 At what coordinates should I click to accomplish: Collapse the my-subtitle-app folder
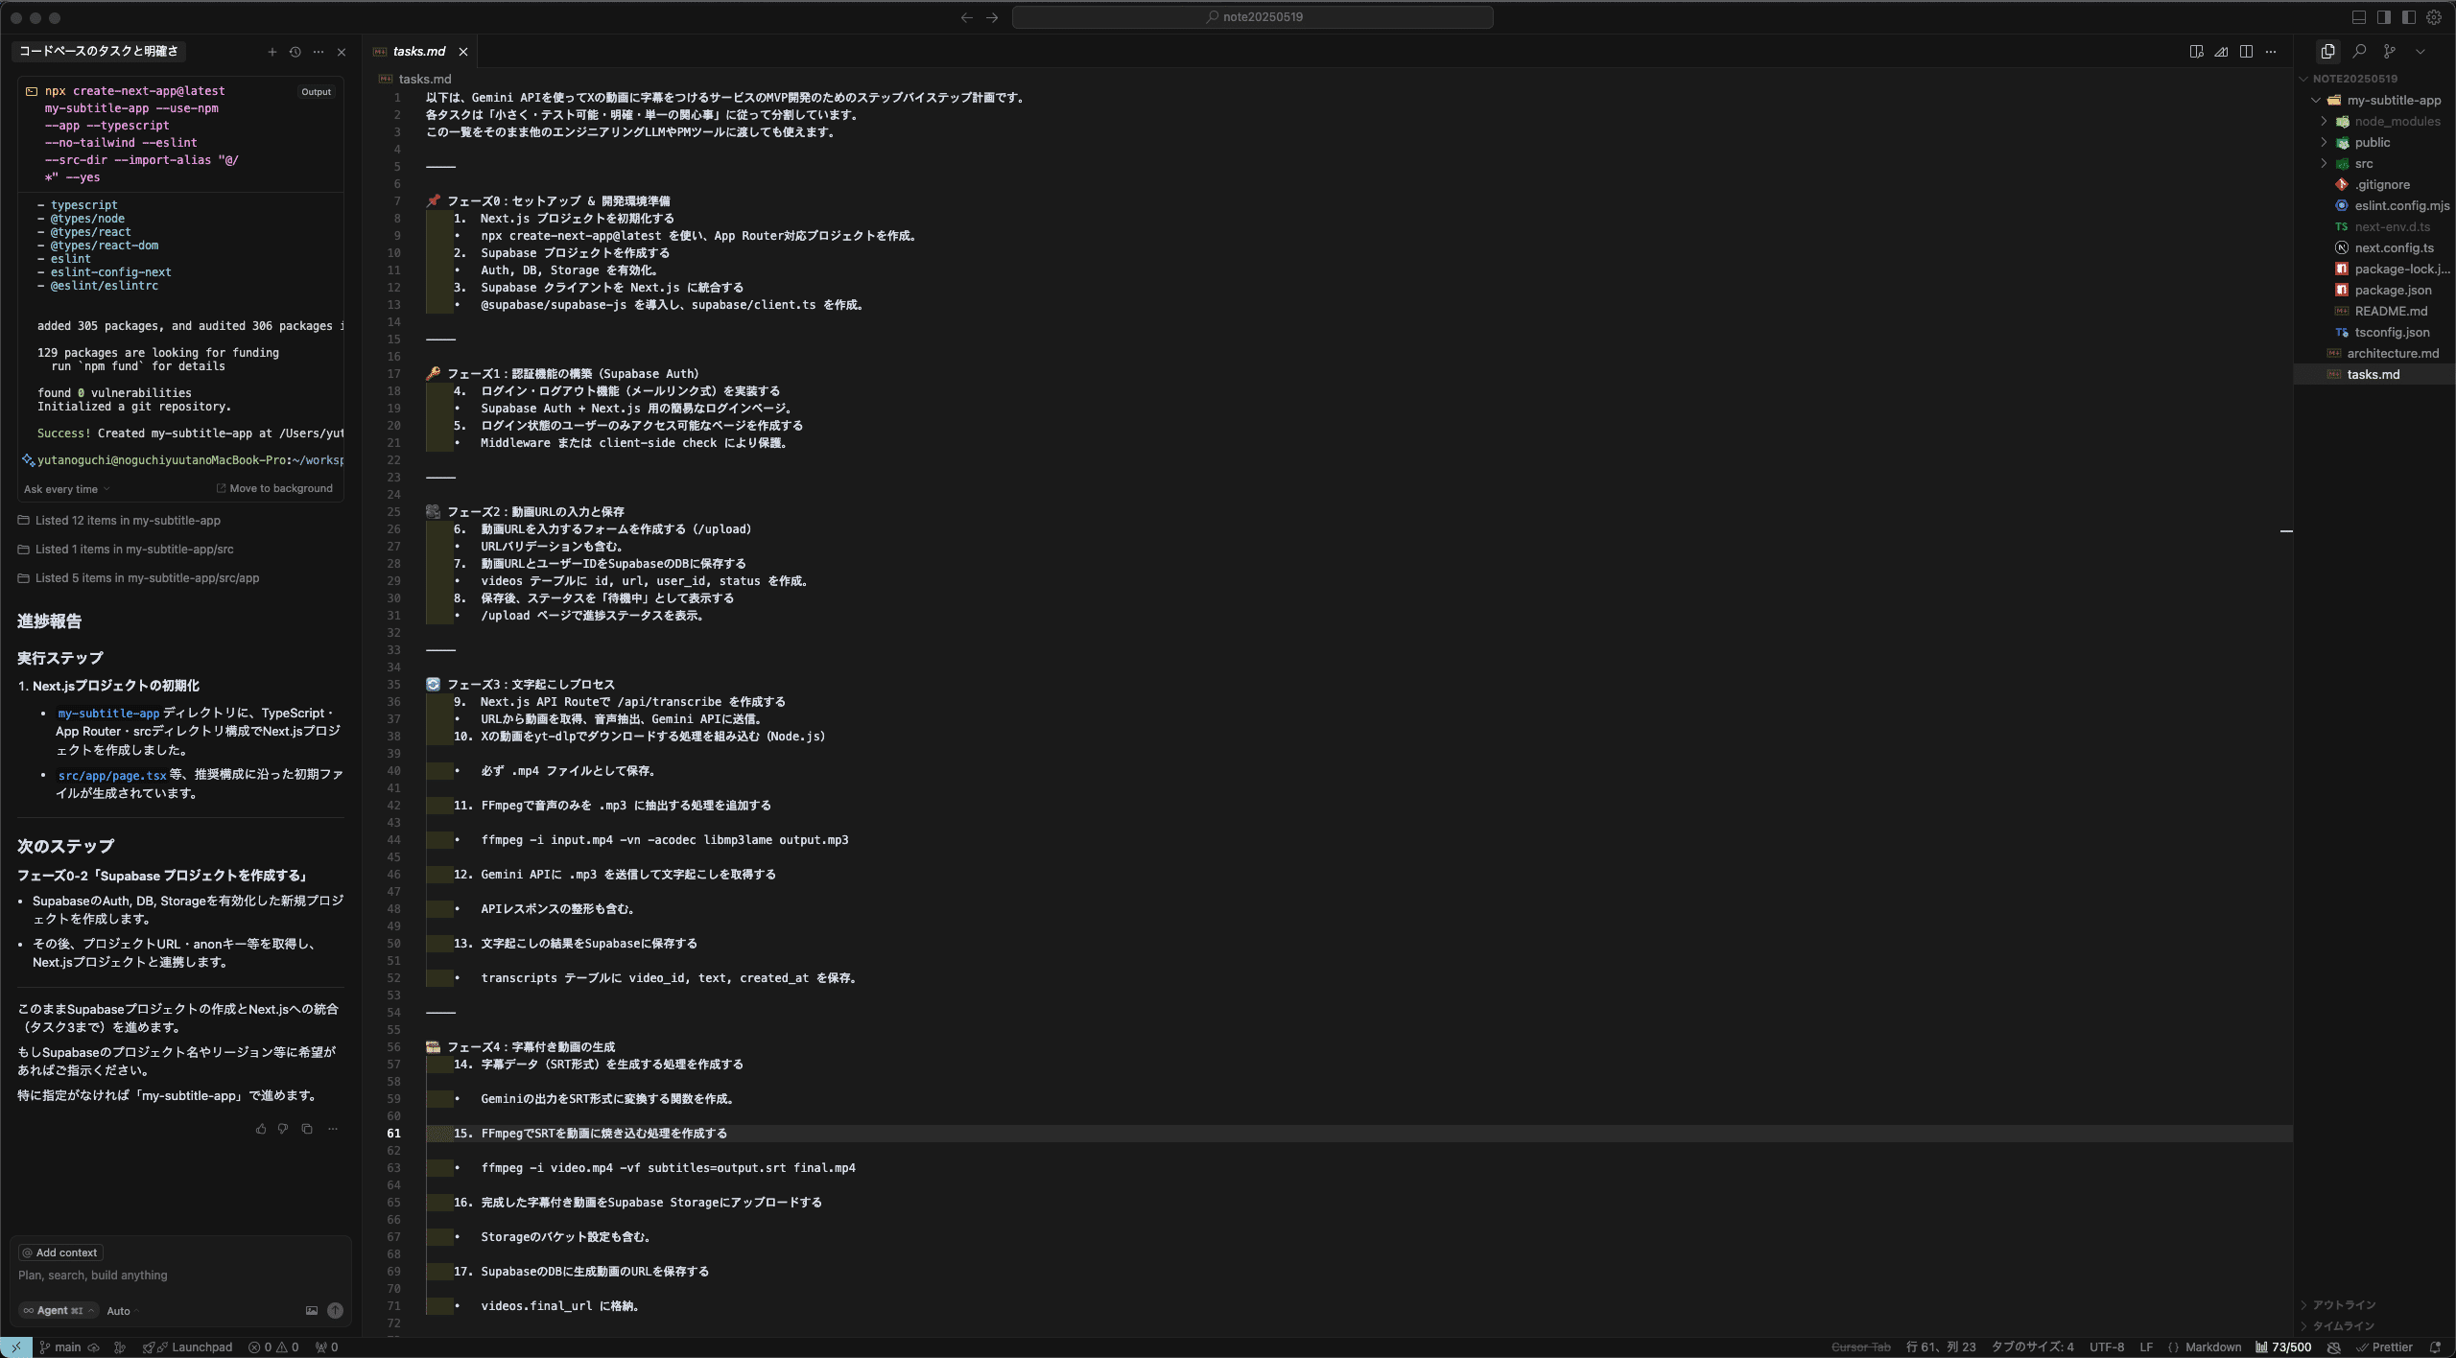2374,100
